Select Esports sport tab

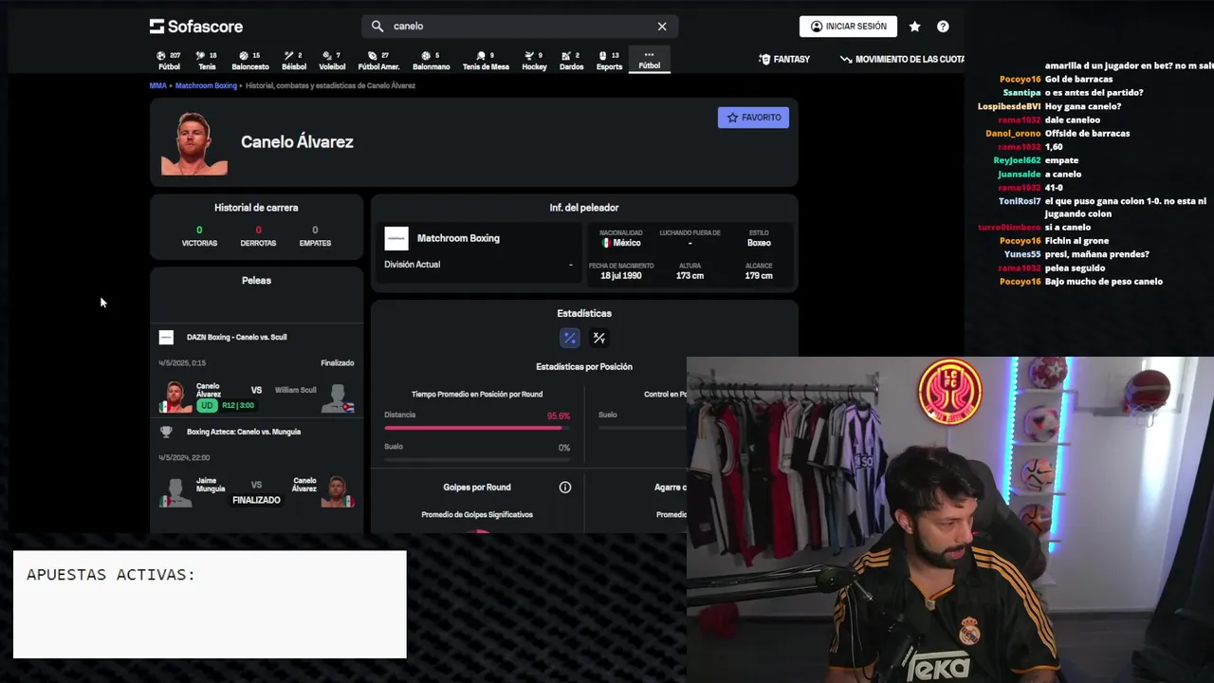(x=609, y=61)
